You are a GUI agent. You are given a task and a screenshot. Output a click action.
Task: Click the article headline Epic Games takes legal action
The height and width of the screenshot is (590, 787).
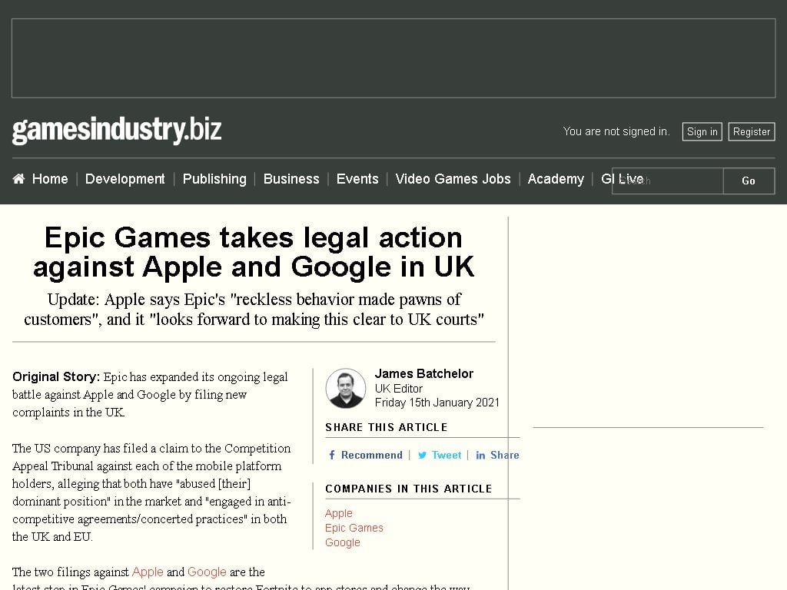pyautogui.click(x=254, y=252)
